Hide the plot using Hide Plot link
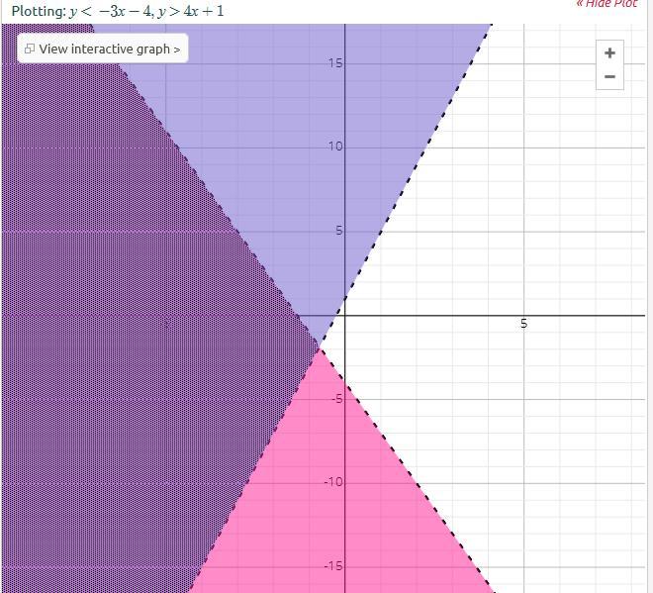This screenshot has height=593, width=653. click(x=606, y=4)
